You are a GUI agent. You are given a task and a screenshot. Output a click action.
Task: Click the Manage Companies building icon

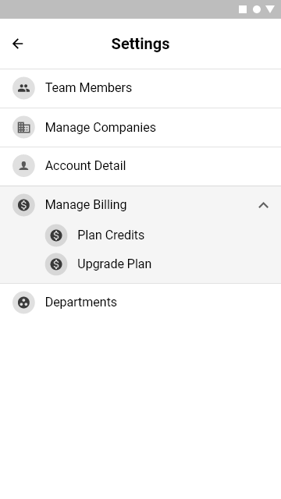[23, 127]
